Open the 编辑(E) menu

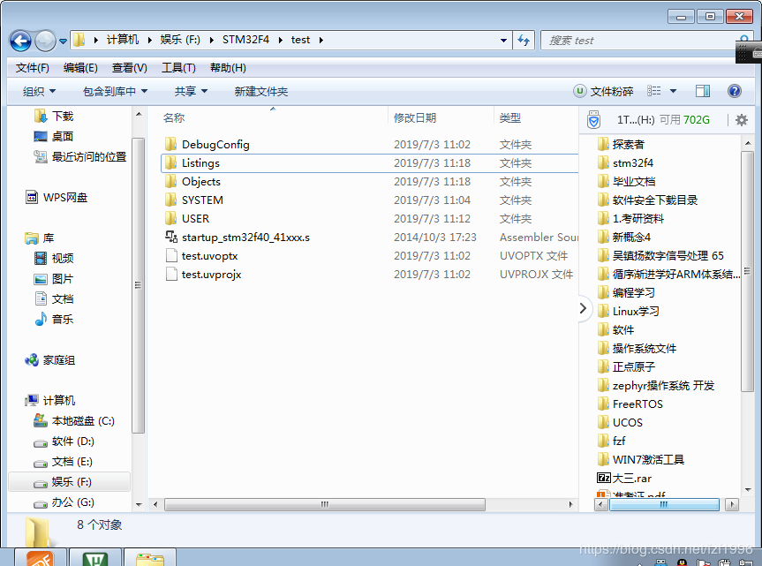coord(80,67)
